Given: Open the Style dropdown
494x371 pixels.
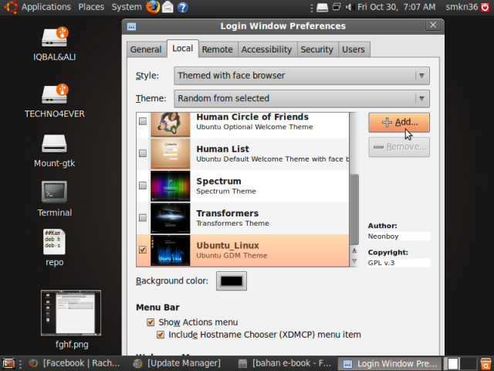Looking at the screenshot, I should [302, 76].
